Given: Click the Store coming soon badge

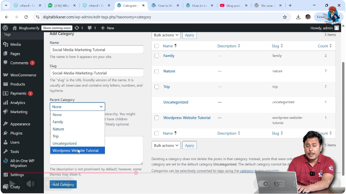Looking at the screenshot, I should [57, 28].
